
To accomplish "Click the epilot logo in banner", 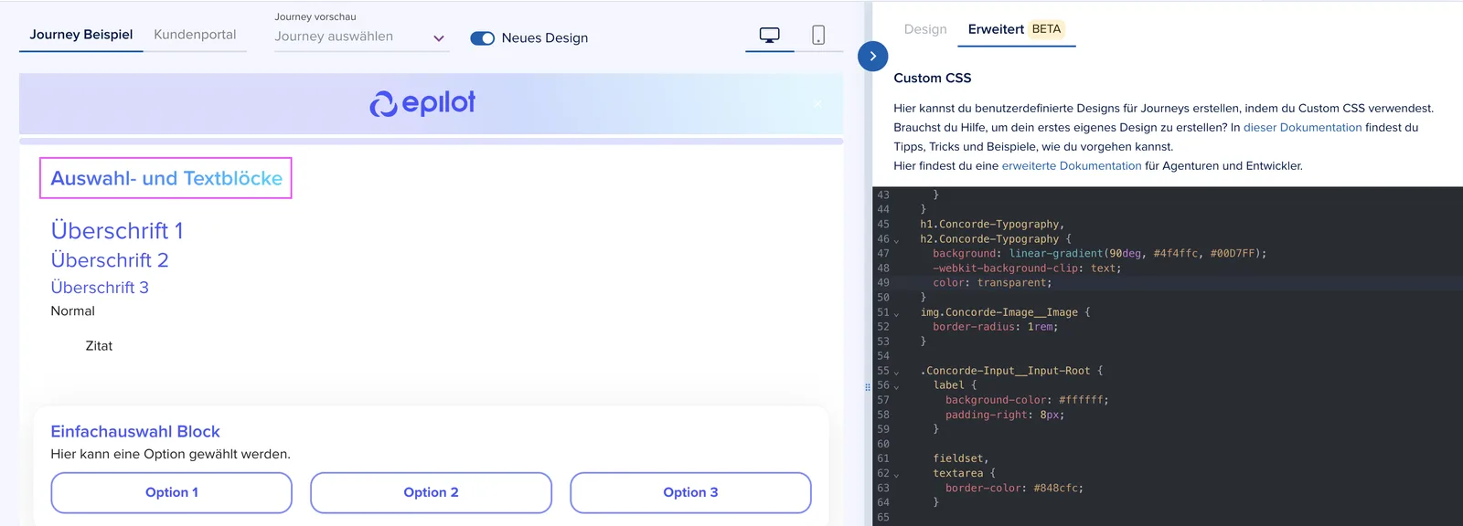I will coord(422,103).
